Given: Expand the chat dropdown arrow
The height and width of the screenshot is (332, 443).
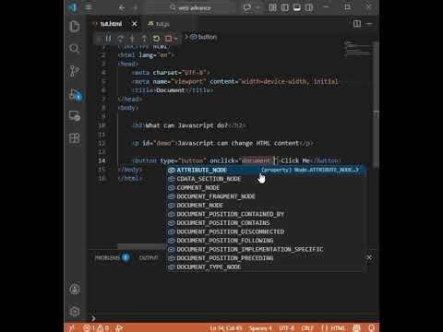Looking at the screenshot, I should point(257,7).
